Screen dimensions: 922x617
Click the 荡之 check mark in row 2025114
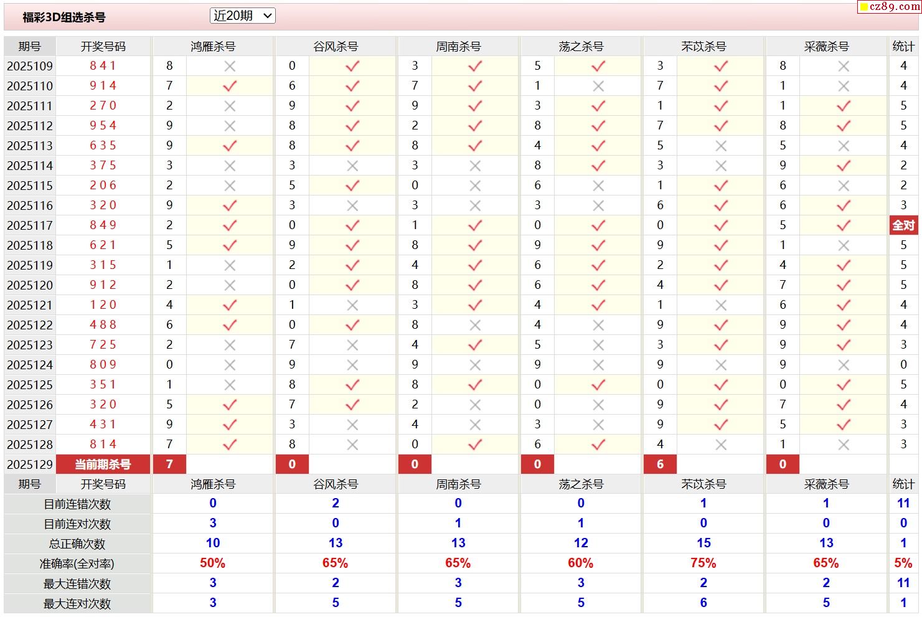(x=598, y=166)
